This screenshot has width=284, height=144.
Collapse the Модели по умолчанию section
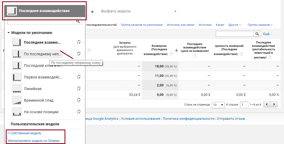[8, 33]
